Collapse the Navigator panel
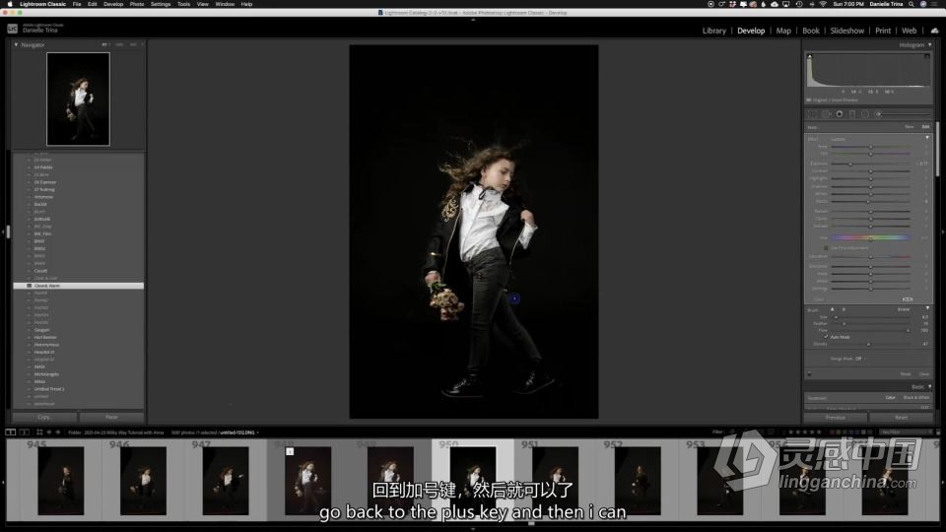Viewport: 946px width, 532px height. point(16,44)
